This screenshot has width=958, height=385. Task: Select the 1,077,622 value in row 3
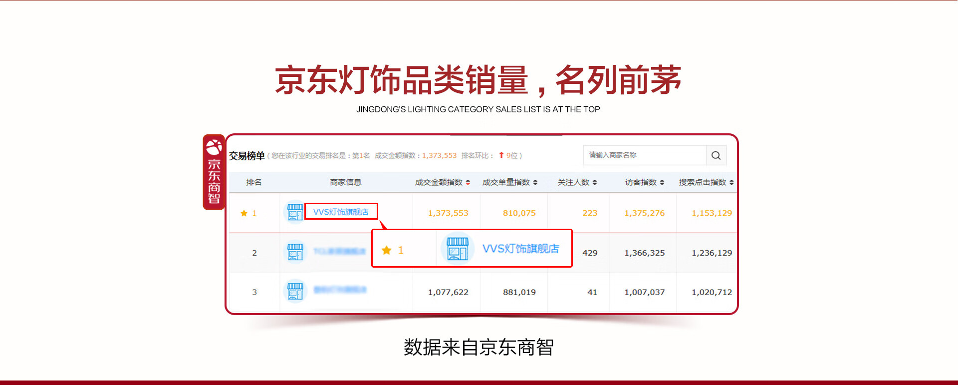click(448, 293)
